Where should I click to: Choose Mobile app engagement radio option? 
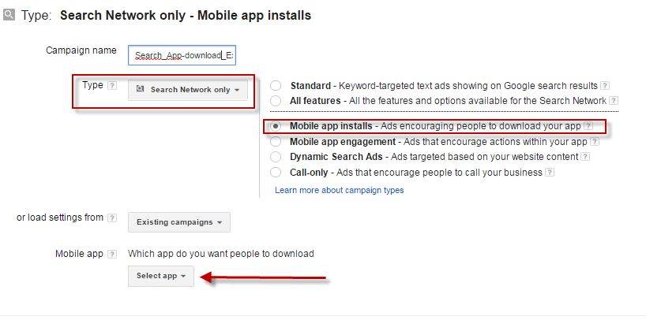click(x=276, y=142)
